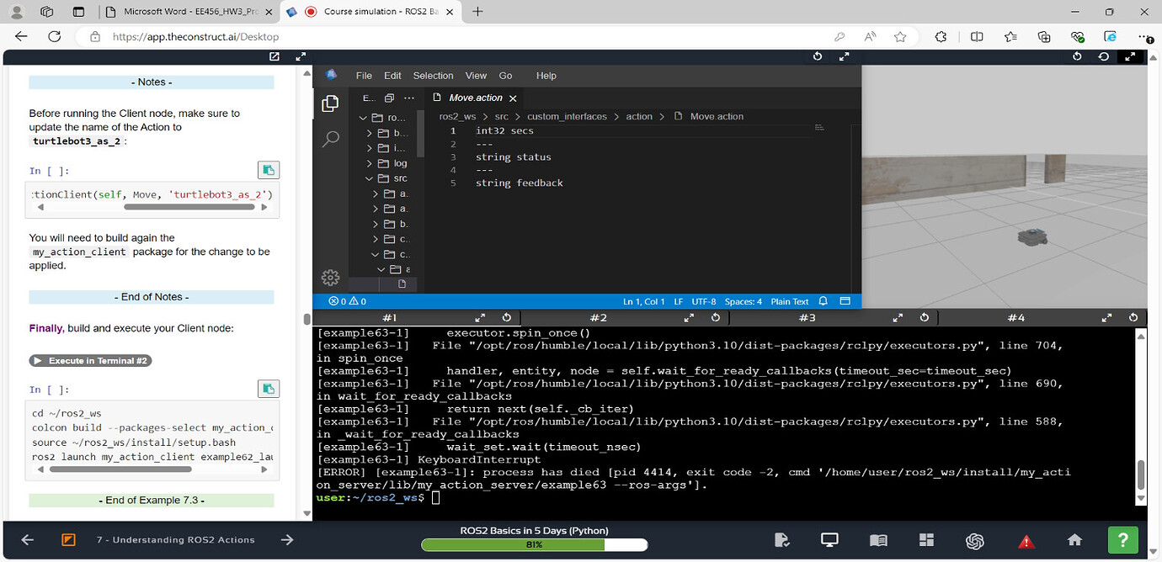Open the Selection menu in IDE
This screenshot has height=562, width=1162.
pyautogui.click(x=433, y=76)
